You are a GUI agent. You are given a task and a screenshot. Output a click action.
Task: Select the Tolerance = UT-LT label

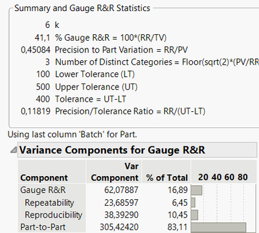click(x=91, y=99)
